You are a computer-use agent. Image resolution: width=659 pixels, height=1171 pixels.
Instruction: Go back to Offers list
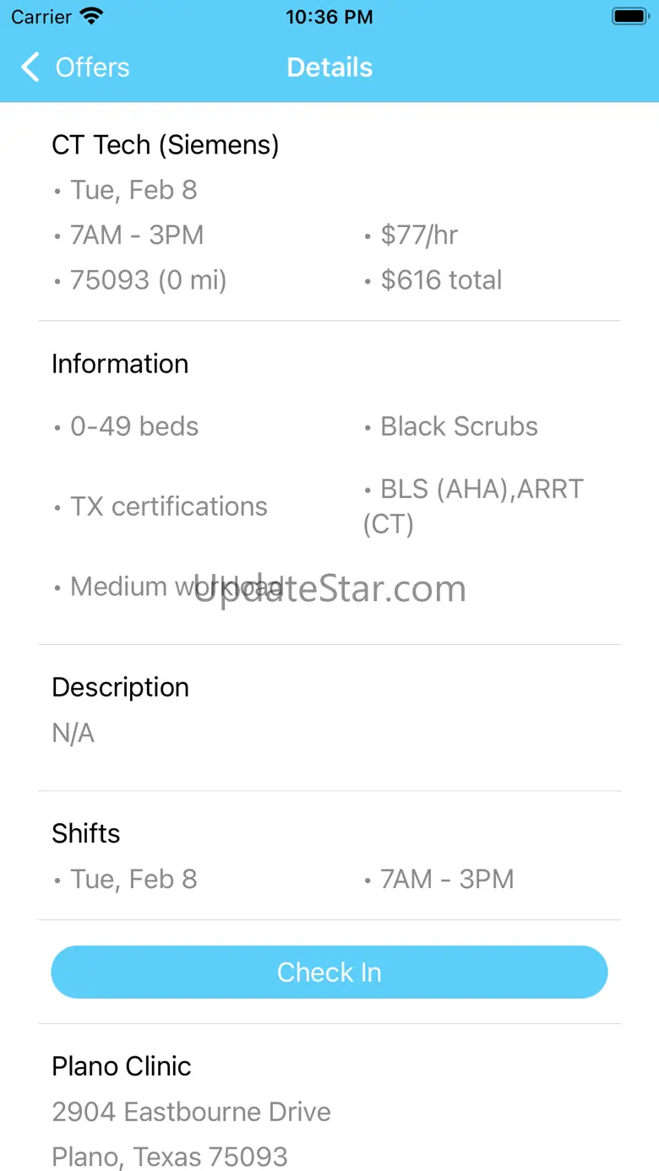[92, 68]
